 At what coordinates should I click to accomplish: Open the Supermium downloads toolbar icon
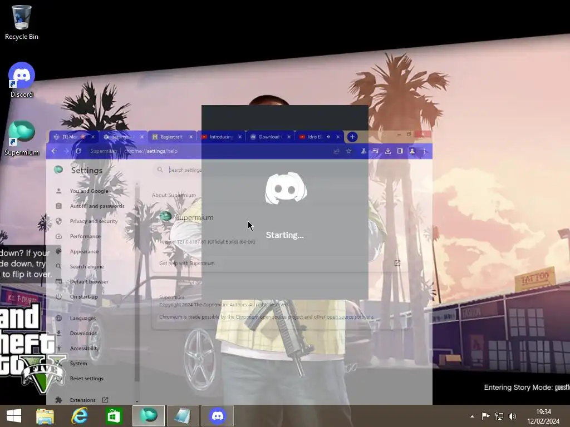click(x=388, y=151)
